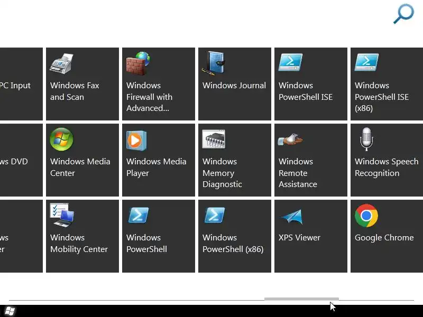Open the search magnifier icon
The height and width of the screenshot is (317, 423).
403,14
